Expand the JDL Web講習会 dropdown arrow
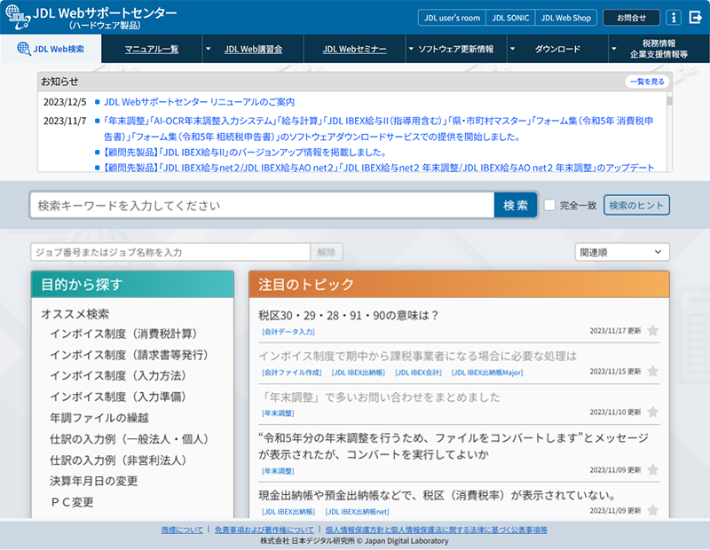 tap(209, 49)
